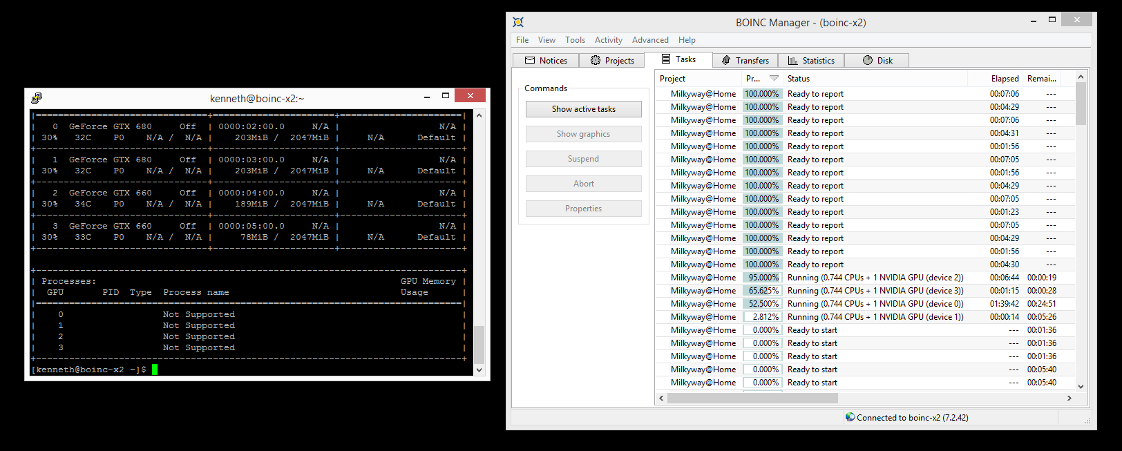Click the pie chart icon on Disk tab
This screenshot has width=1122, height=451.
coord(868,61)
